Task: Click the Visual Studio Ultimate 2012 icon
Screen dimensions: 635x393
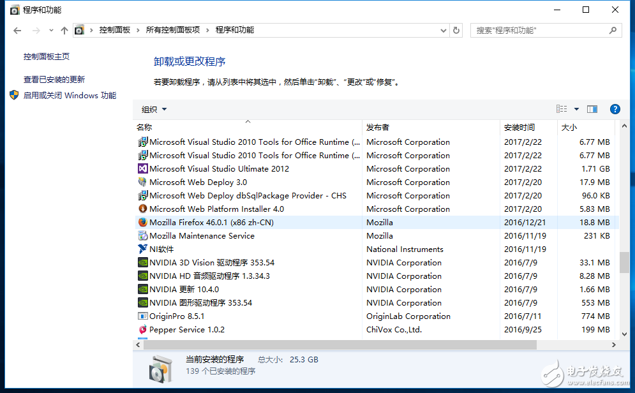Action: coord(142,169)
